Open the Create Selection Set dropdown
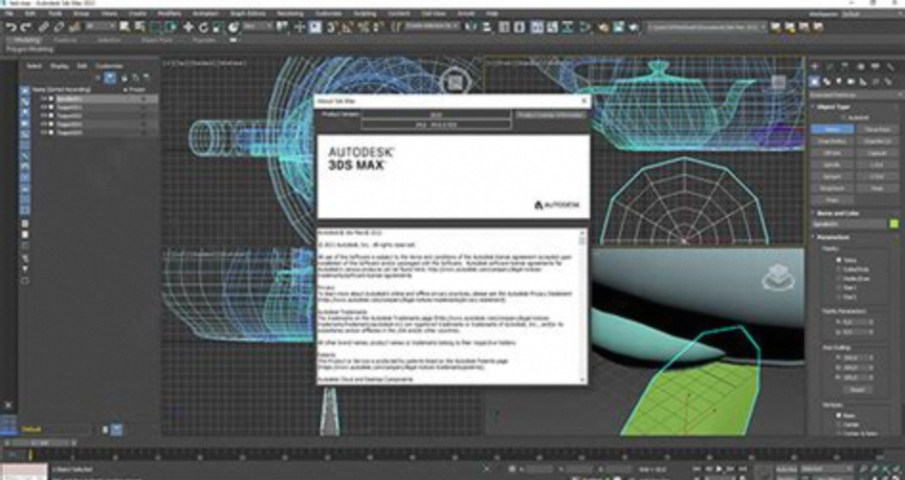Image resolution: width=905 pixels, height=480 pixels. point(431,27)
